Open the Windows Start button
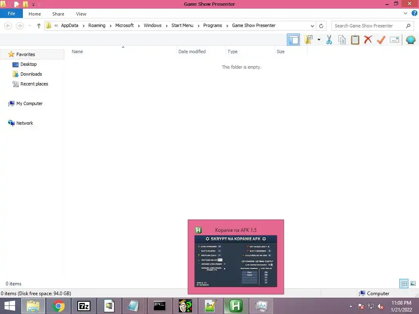Image resolution: width=419 pixels, height=314 pixels. pos(10,306)
